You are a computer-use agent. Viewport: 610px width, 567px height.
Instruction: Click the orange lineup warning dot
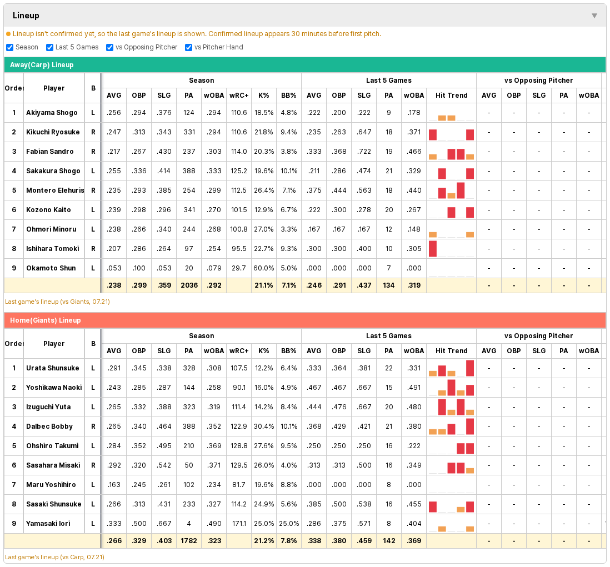pyautogui.click(x=8, y=34)
